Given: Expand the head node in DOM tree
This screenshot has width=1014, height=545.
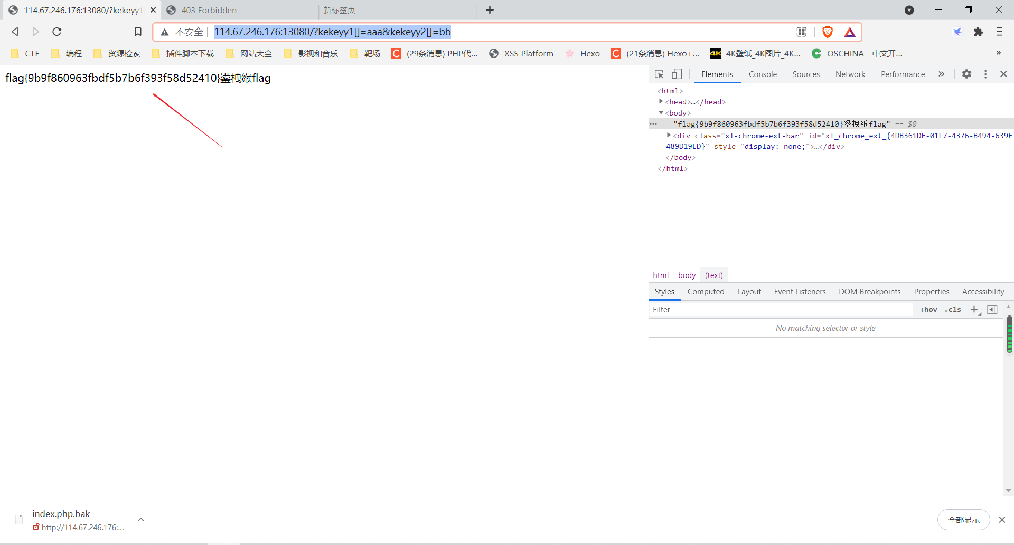Looking at the screenshot, I should [661, 101].
